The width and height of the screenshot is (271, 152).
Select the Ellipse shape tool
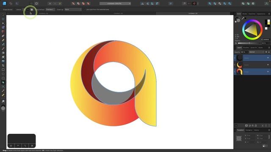(3, 74)
